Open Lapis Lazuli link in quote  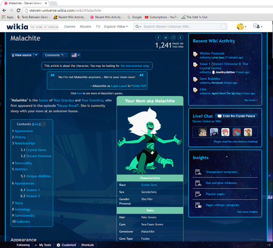coord(119,86)
